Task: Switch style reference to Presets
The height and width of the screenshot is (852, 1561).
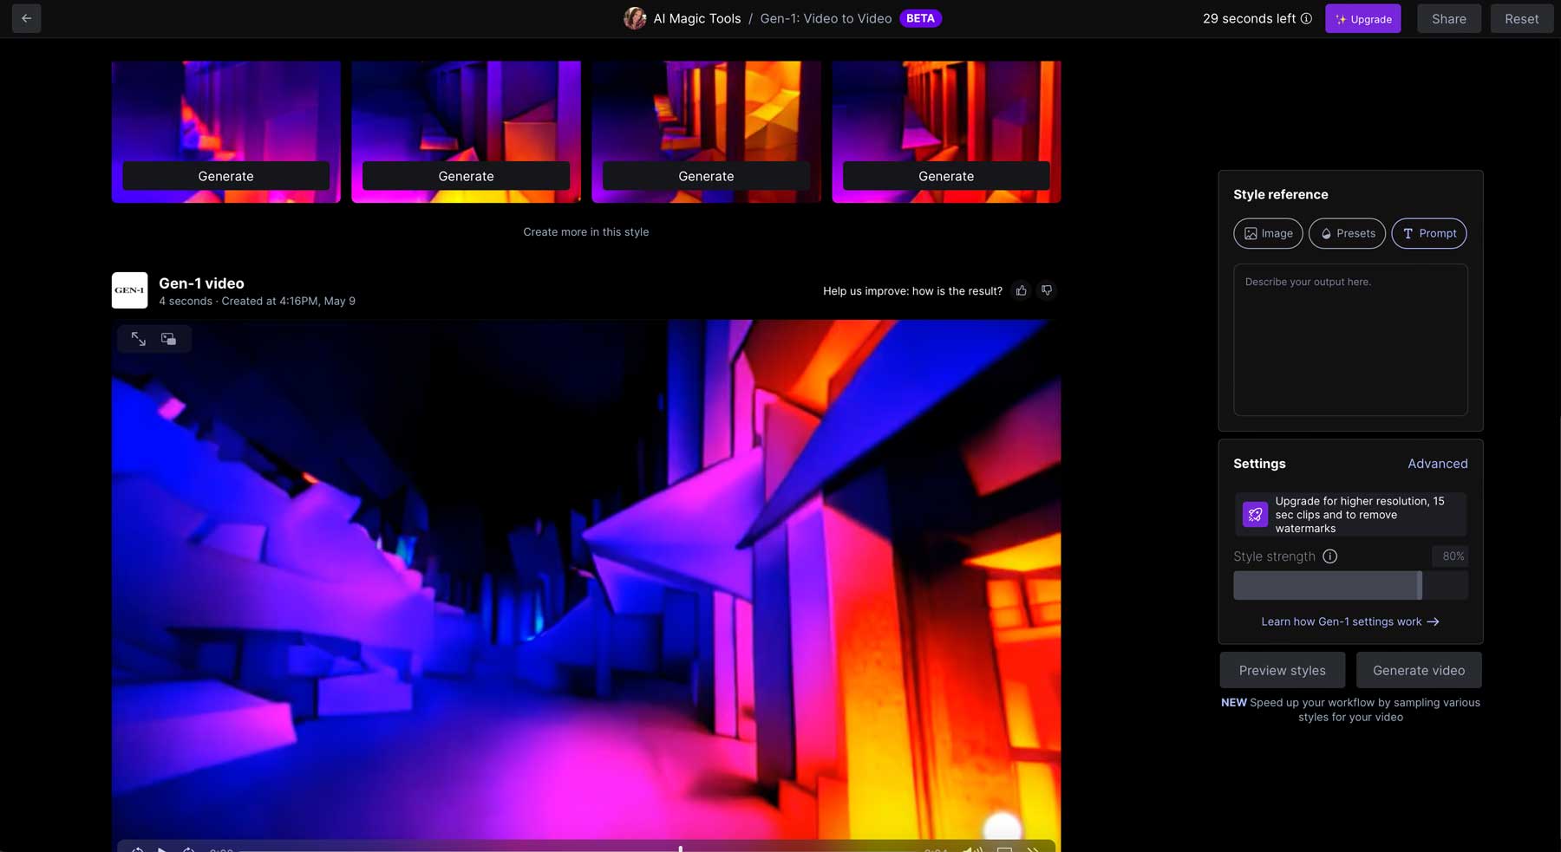Action: (1347, 233)
